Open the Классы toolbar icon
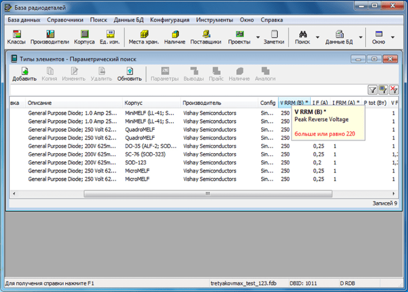The height and width of the screenshot is (292, 408). pos(16,37)
